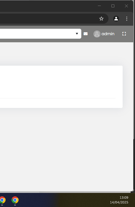The width and height of the screenshot is (135, 207).
Task: Open the admin account menu label
Action: 108,34
